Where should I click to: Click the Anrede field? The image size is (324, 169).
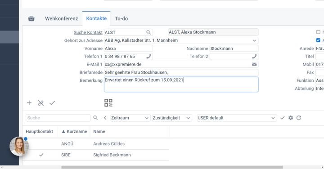pos(319,49)
